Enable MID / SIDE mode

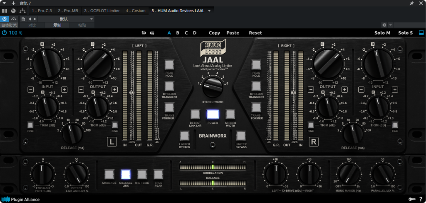click(142, 174)
